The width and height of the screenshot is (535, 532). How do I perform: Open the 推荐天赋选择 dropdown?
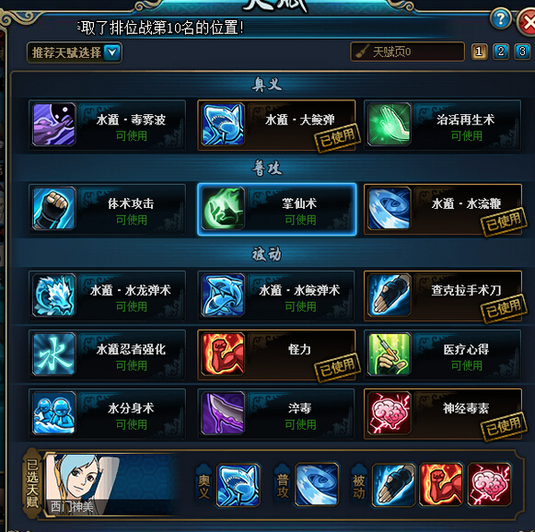click(x=74, y=52)
